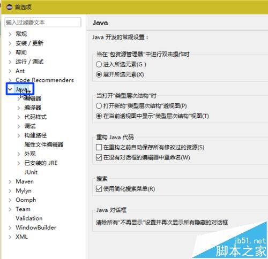
Task: Open 代码样式 preferences page
Action: point(35,117)
